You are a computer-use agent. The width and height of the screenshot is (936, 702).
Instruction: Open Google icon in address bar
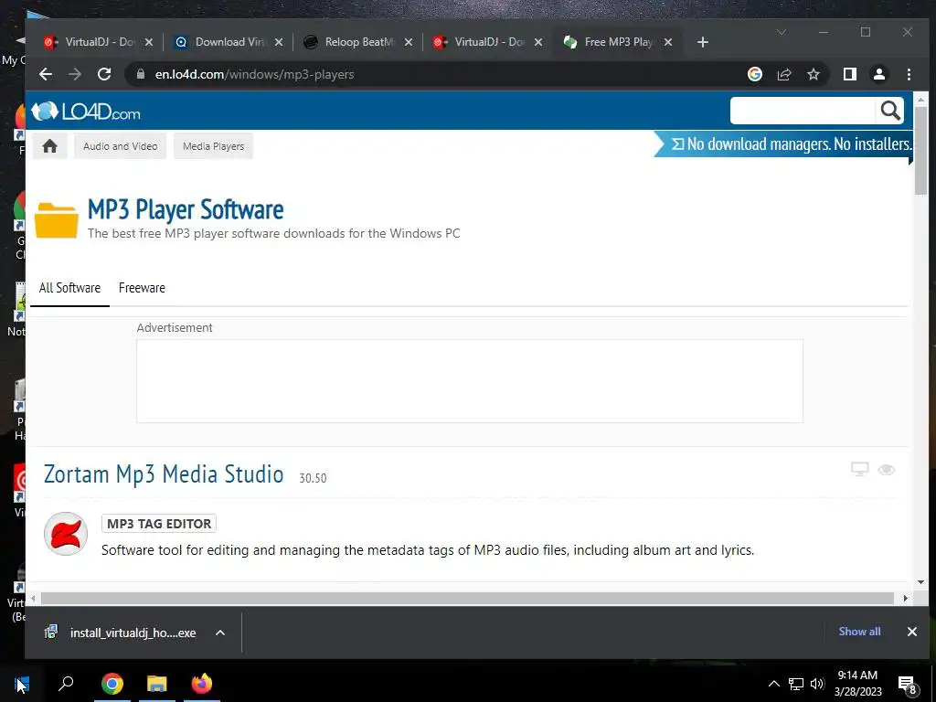(x=754, y=74)
